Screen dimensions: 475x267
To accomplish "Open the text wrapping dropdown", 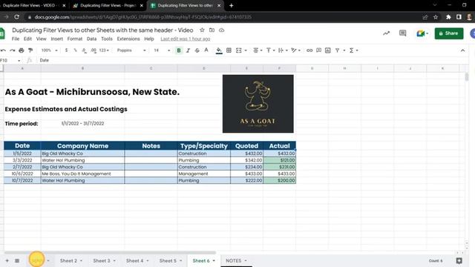I will point(283,50).
